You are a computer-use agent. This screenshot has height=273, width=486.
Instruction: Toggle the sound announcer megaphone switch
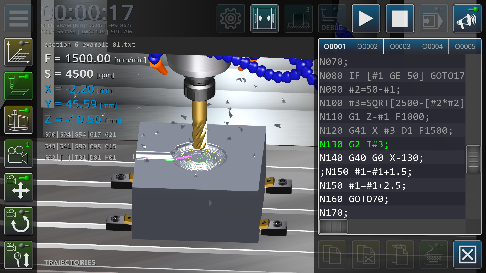click(x=467, y=18)
